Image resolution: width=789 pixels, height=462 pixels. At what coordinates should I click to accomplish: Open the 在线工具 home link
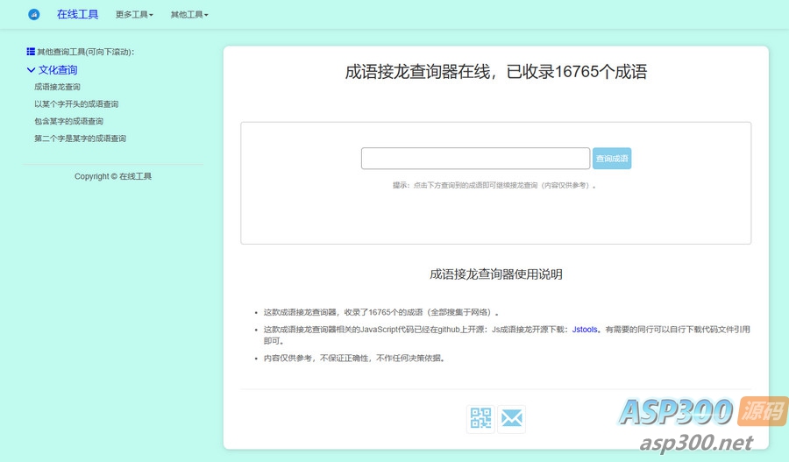[77, 14]
